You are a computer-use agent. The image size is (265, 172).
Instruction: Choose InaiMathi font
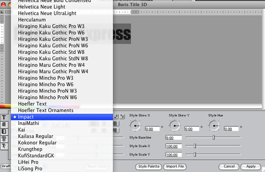click(62, 123)
